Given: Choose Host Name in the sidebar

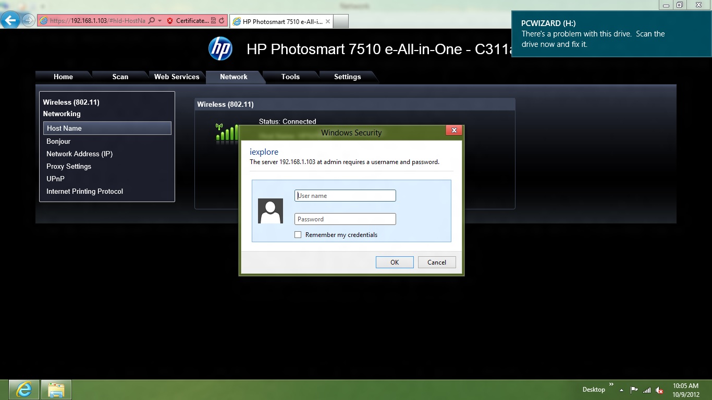Looking at the screenshot, I should pyautogui.click(x=107, y=128).
